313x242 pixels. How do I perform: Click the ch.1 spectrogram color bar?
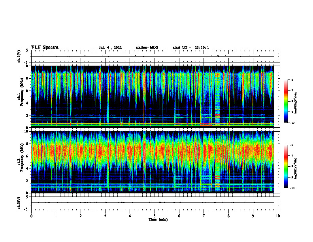(286, 101)
